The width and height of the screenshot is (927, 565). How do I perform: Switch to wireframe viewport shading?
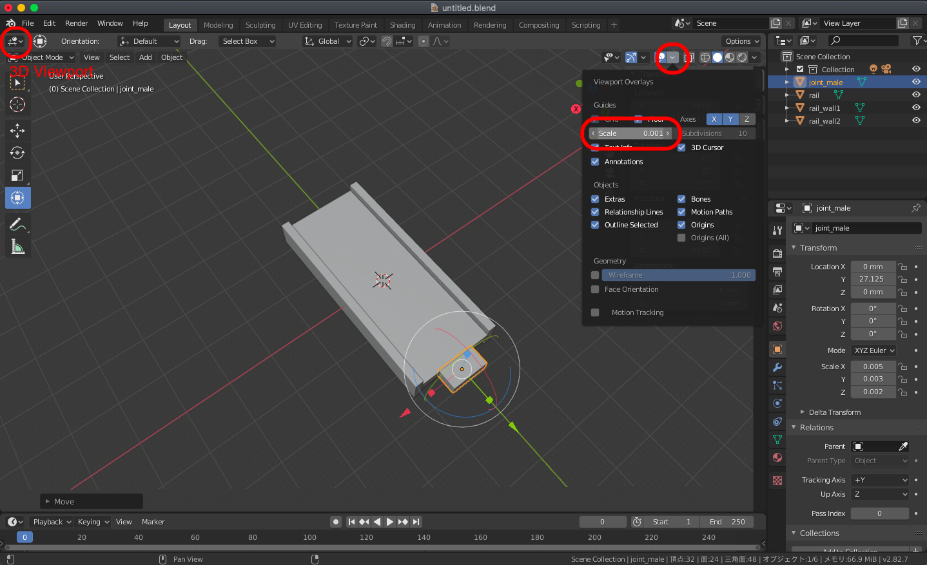705,57
